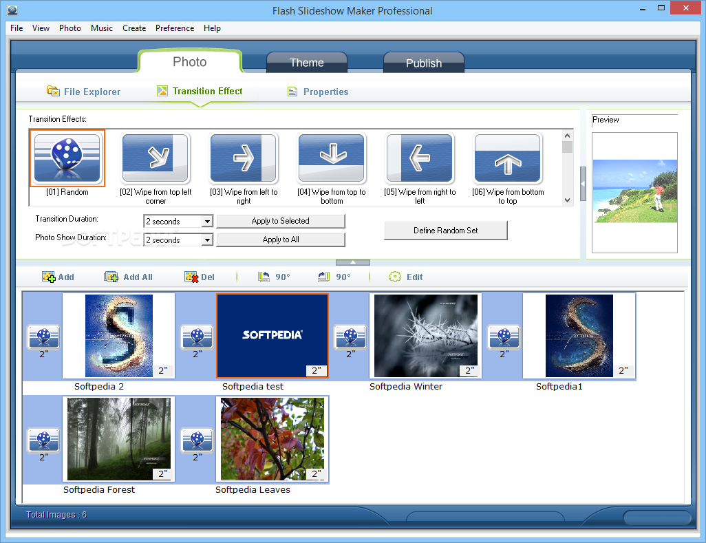Open the File menu

point(17,28)
